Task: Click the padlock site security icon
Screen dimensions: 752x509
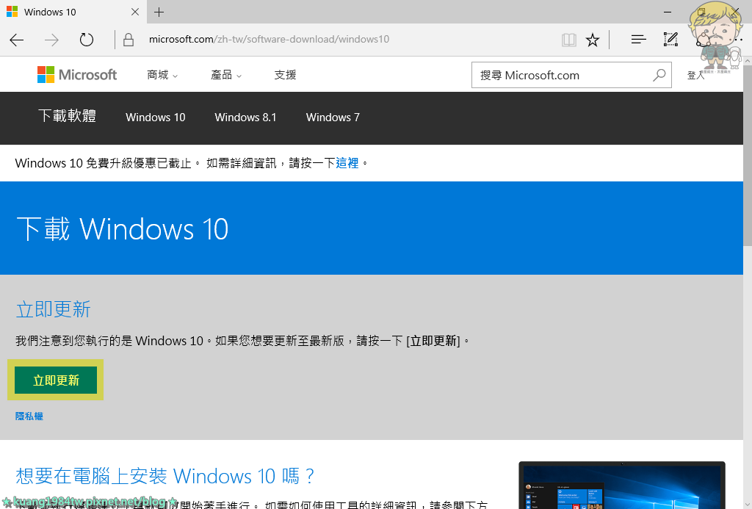Action: point(128,40)
